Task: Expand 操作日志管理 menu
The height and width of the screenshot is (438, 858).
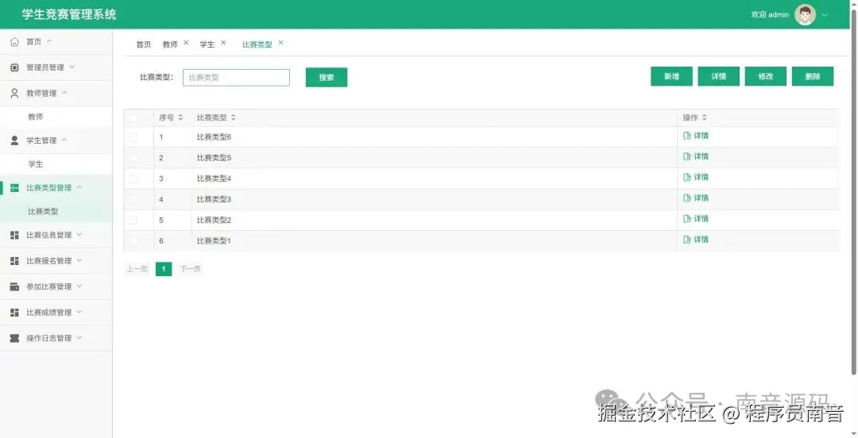Action: [x=79, y=337]
